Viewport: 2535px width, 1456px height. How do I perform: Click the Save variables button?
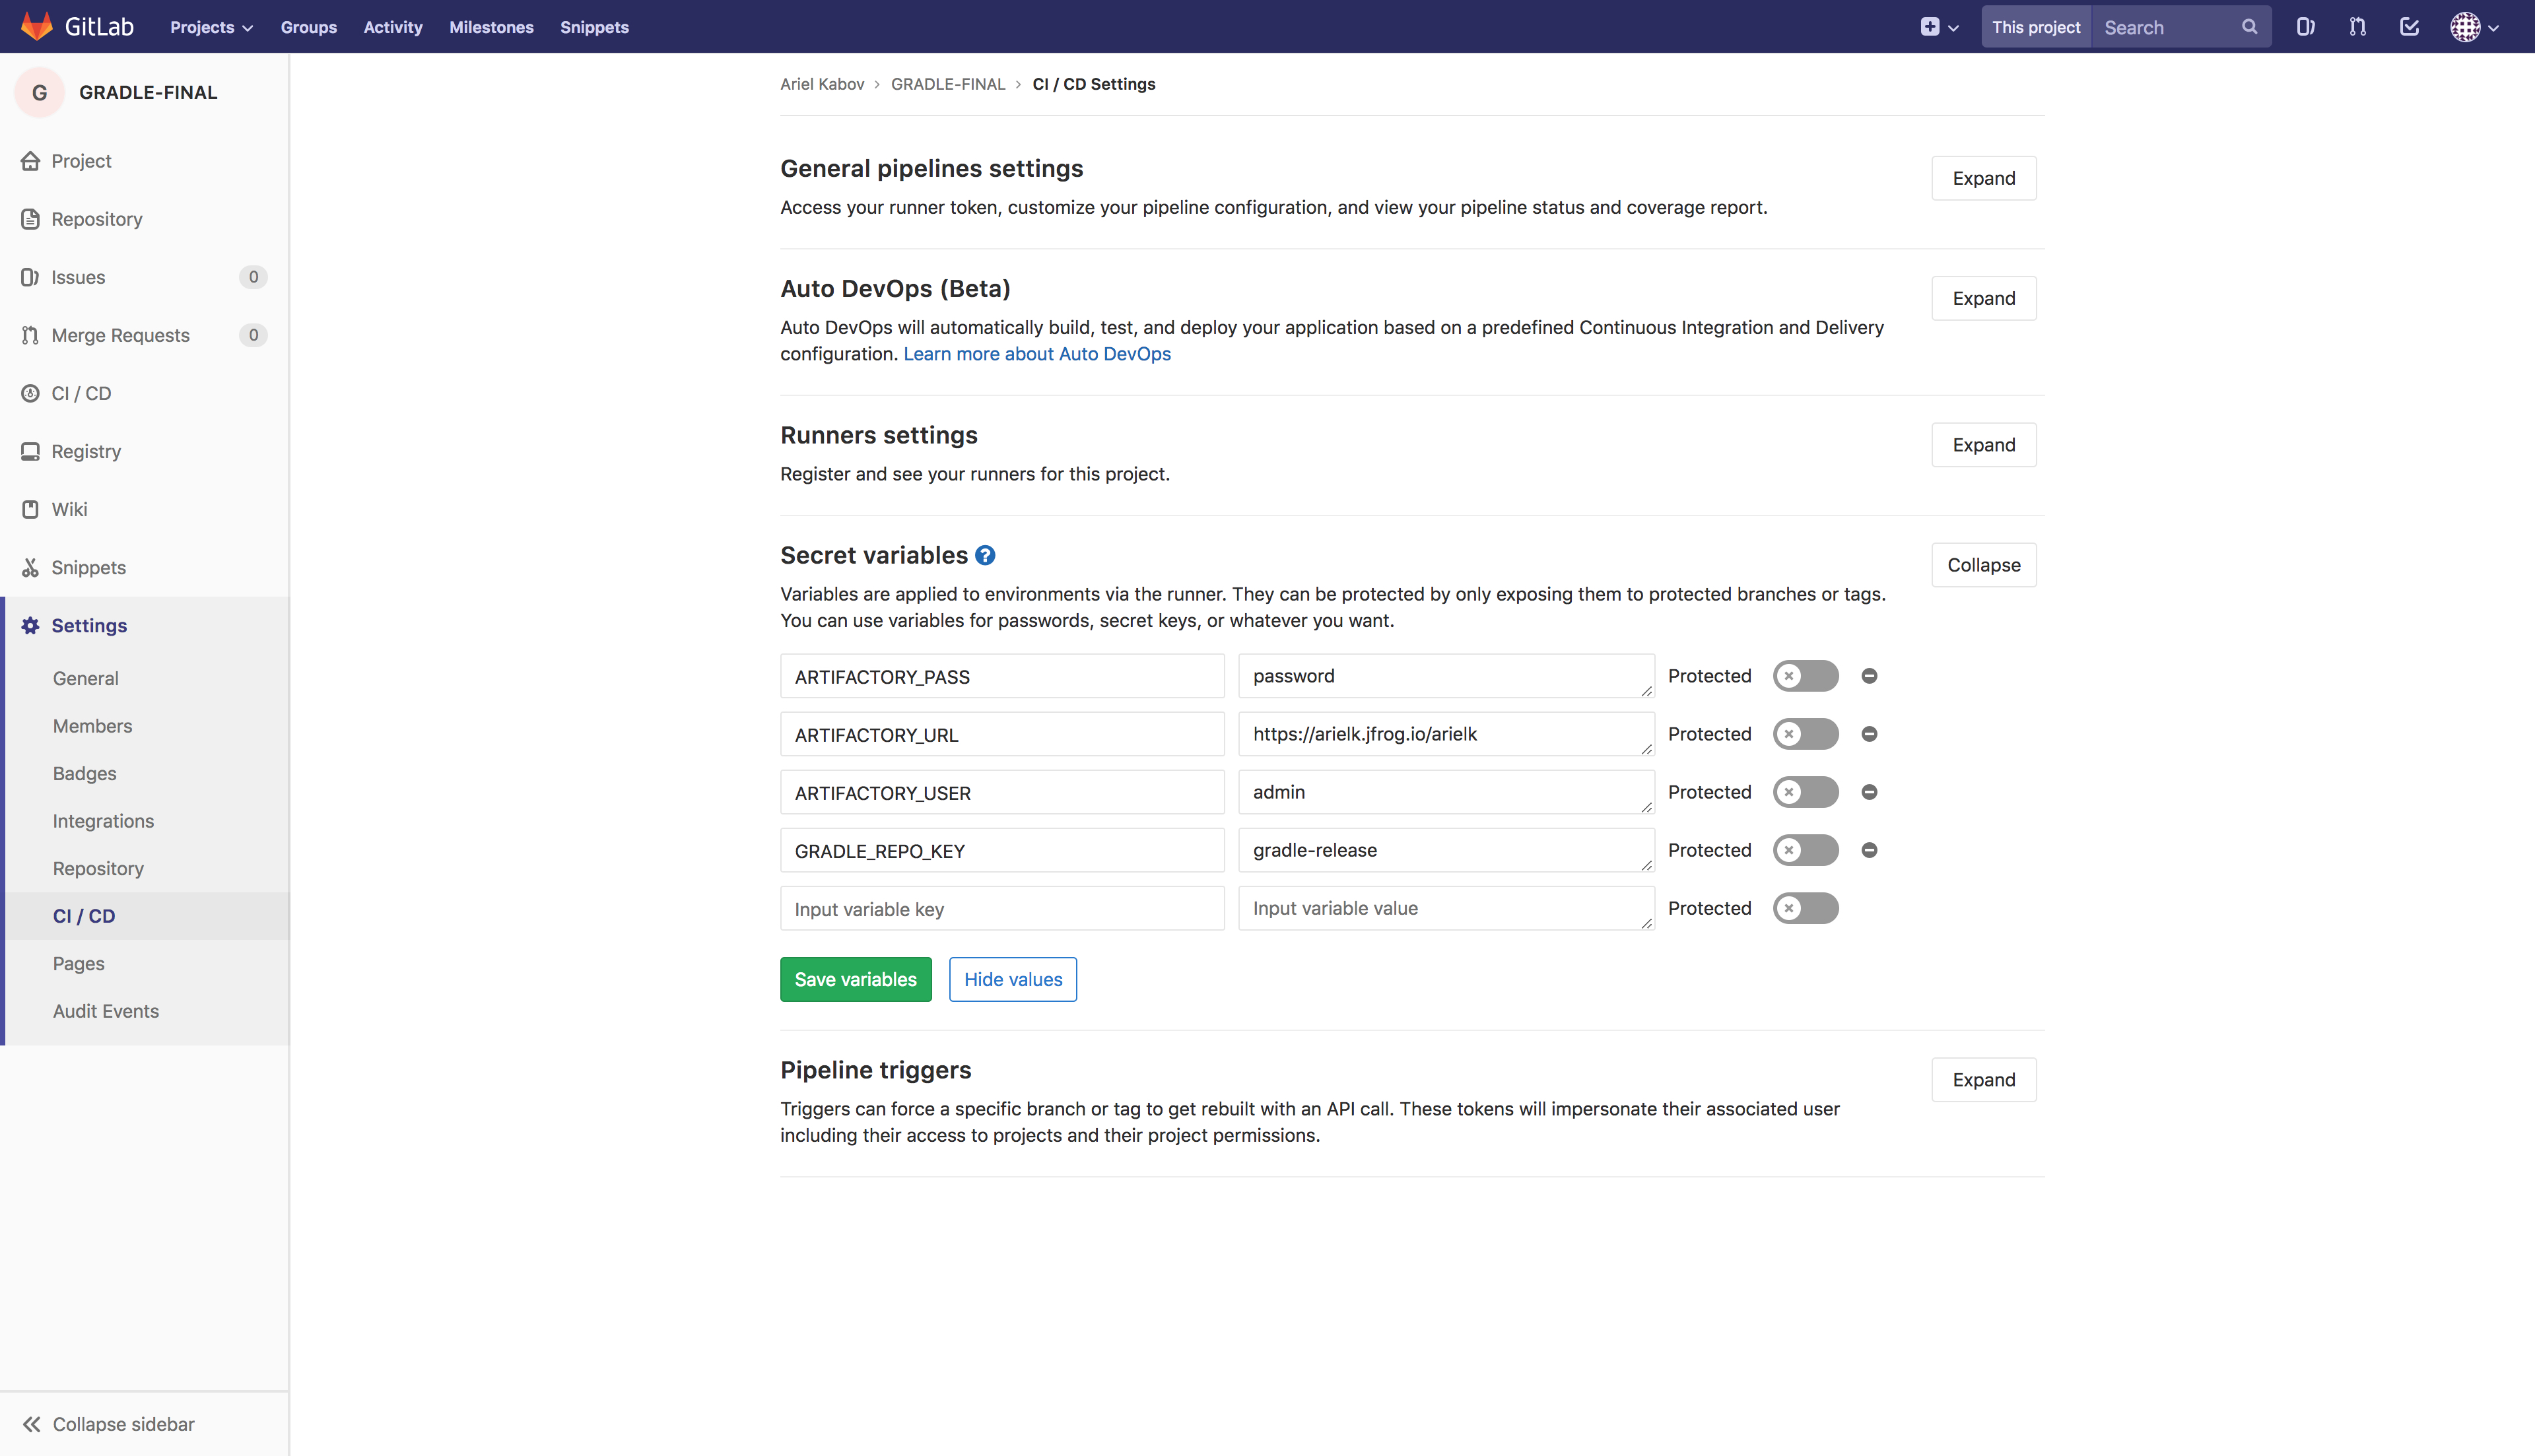[855, 979]
